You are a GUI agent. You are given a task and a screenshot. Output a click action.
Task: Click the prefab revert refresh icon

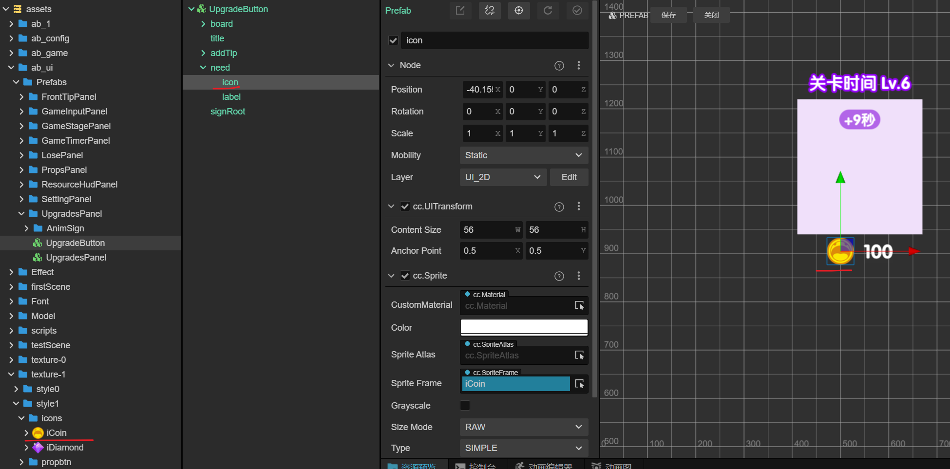pos(548,11)
